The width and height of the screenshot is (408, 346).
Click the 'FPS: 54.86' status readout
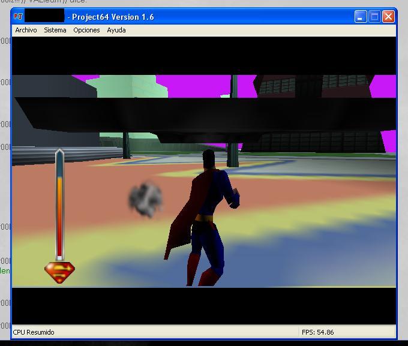pyautogui.click(x=318, y=332)
